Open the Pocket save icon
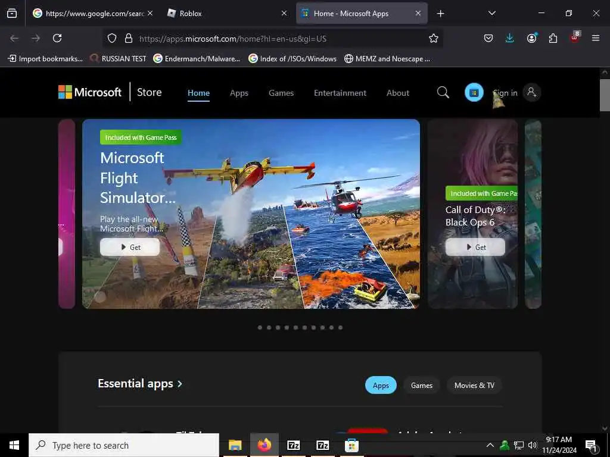610x457 pixels. pyautogui.click(x=488, y=38)
